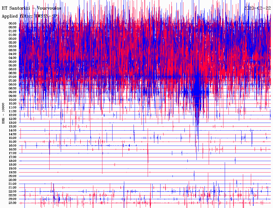Choose the 13:30 time row label
This screenshot has width=273, height=208.
point(13,127)
